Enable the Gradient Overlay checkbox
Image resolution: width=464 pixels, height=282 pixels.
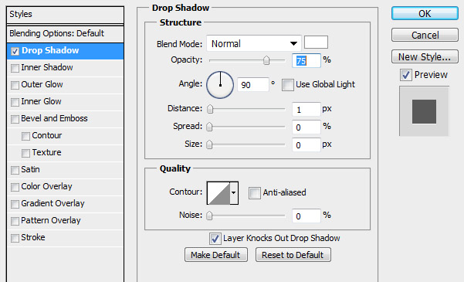[15, 204]
